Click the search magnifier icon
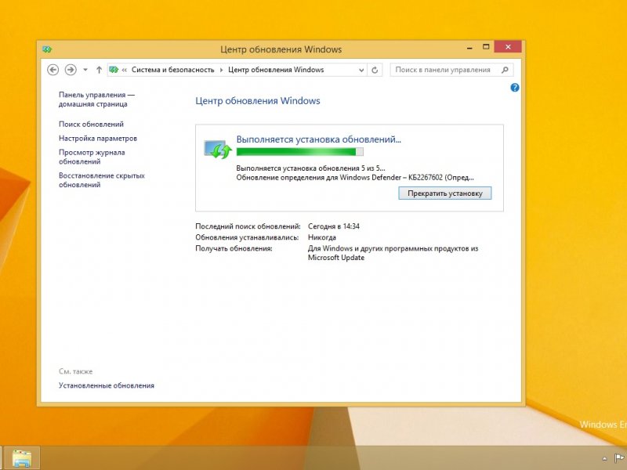 [x=505, y=70]
